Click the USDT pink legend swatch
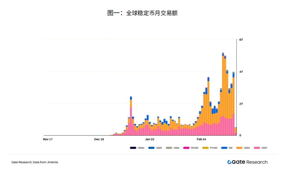The width and height of the screenshot is (290, 172). pos(257,148)
